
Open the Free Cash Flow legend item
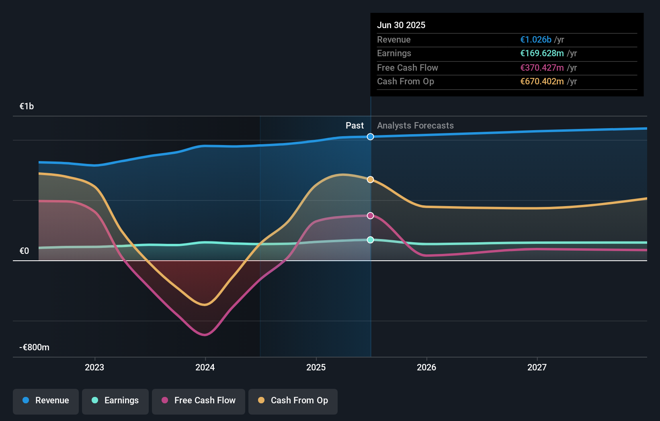pyautogui.click(x=198, y=401)
